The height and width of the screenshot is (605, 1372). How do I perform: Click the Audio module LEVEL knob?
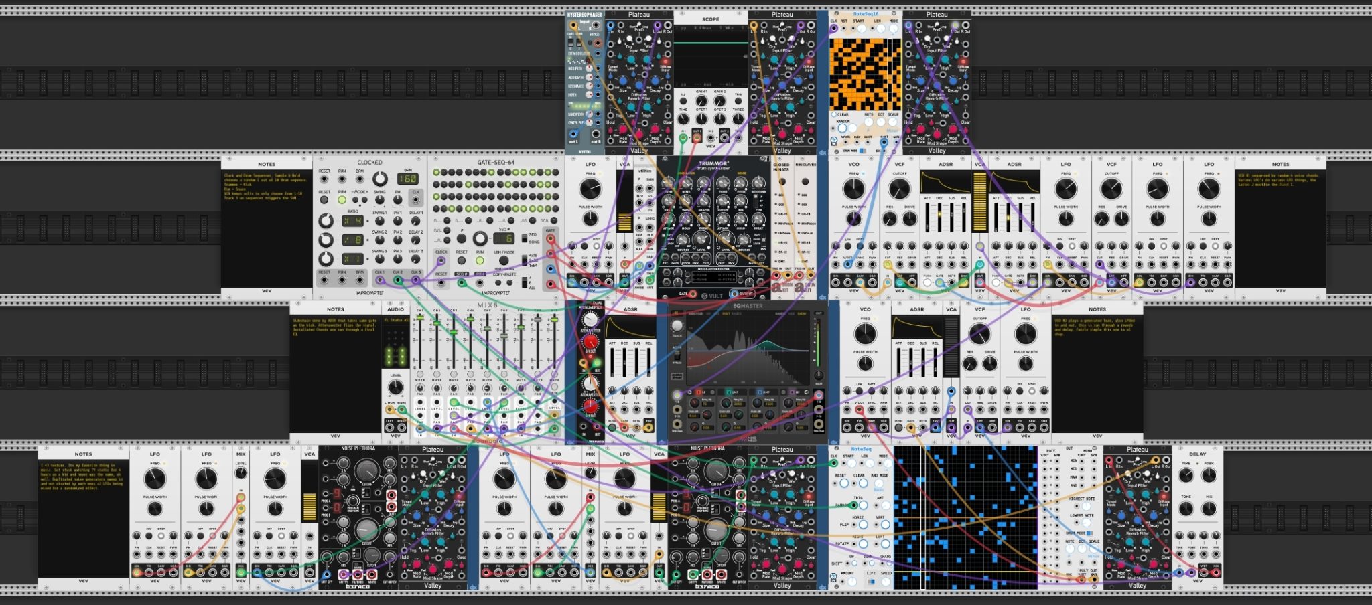tap(396, 387)
